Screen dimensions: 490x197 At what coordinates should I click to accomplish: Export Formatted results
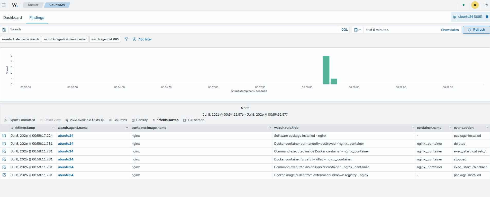[20, 120]
